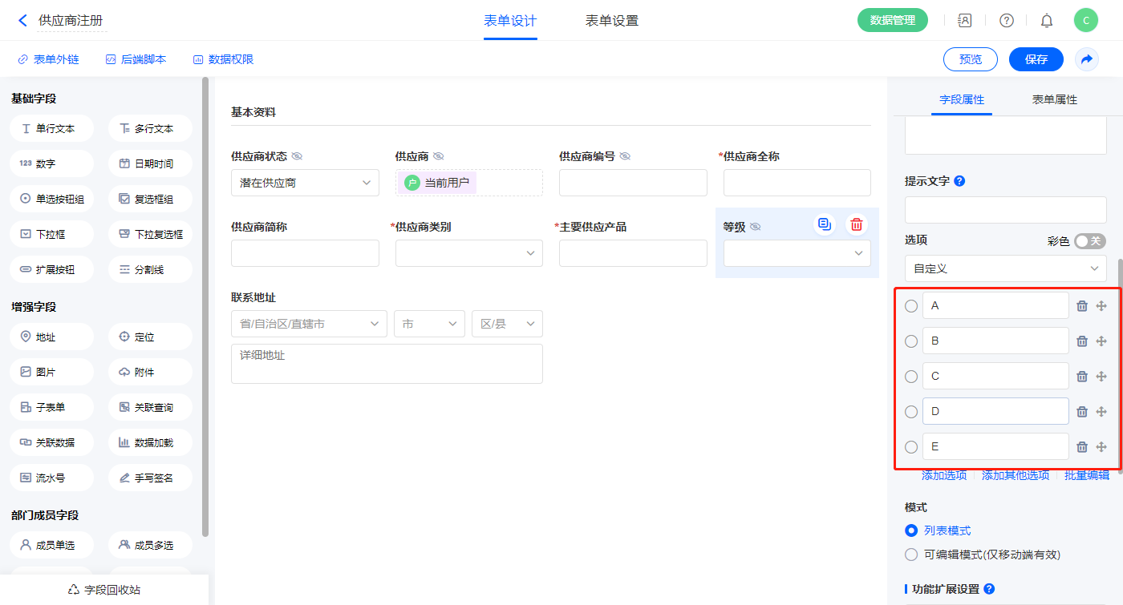Screen dimensions: 1123x605
Task: Delete the 等级 field with red trash icon
Action: click(x=857, y=224)
